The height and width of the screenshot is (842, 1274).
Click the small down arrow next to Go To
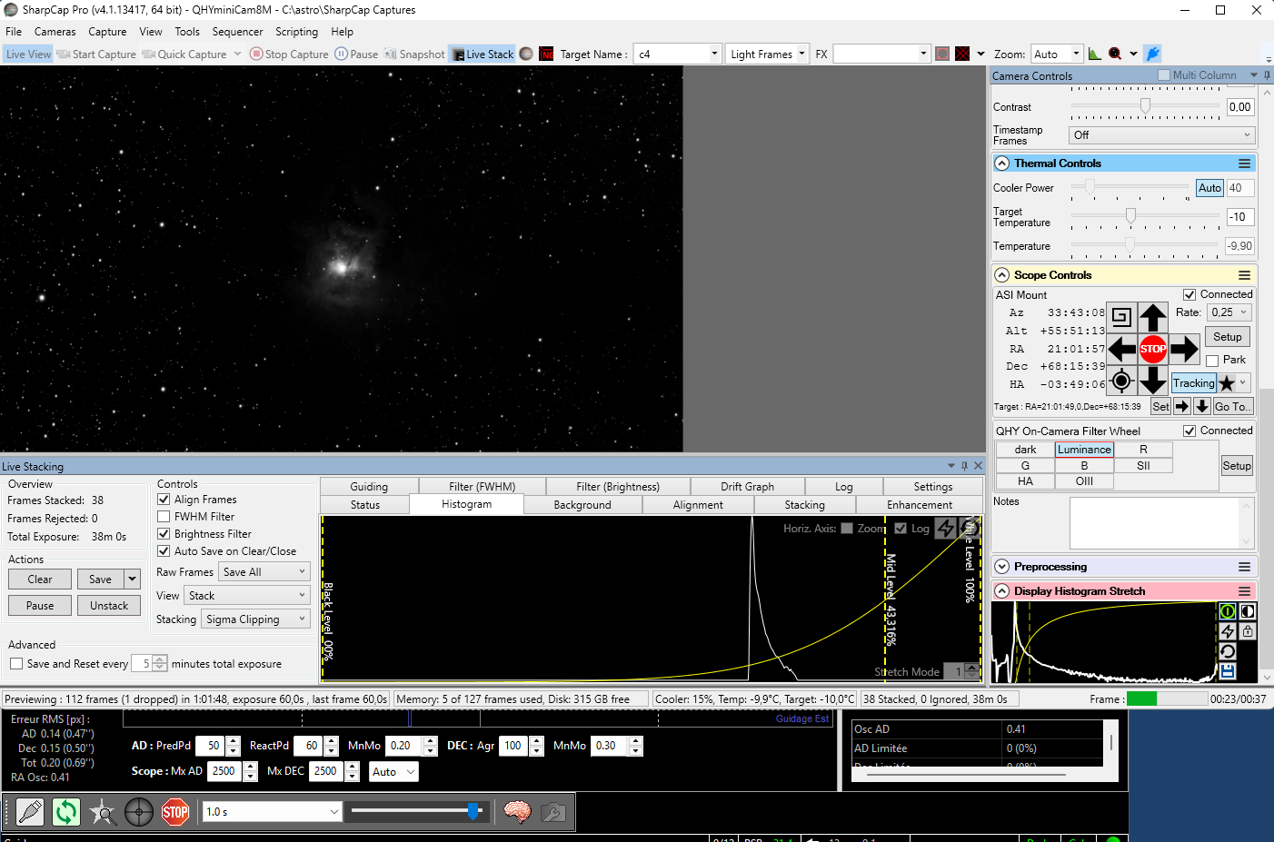pos(1201,406)
